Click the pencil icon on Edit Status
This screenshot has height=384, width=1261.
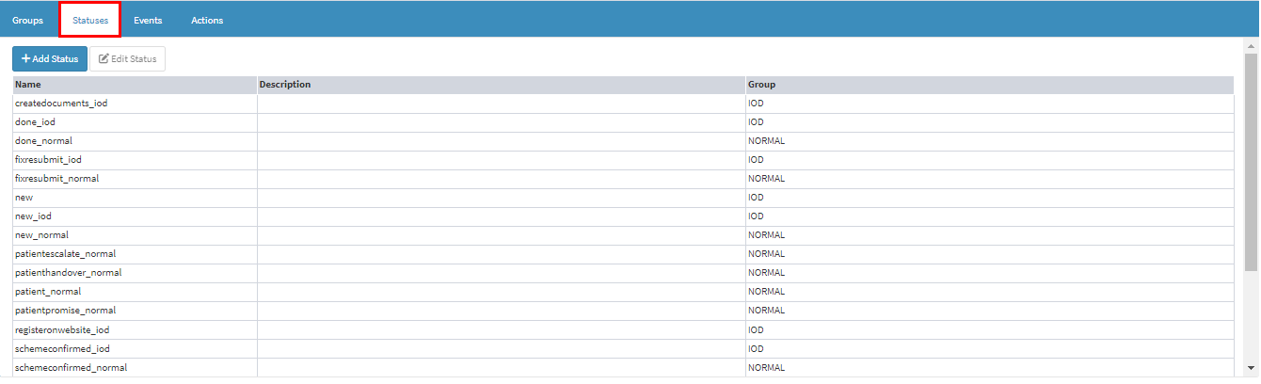104,59
